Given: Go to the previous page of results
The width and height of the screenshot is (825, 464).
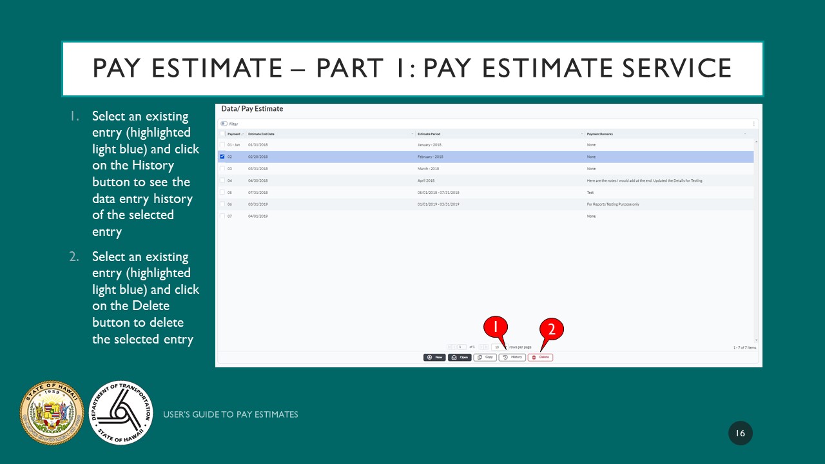Looking at the screenshot, I should [x=454, y=347].
